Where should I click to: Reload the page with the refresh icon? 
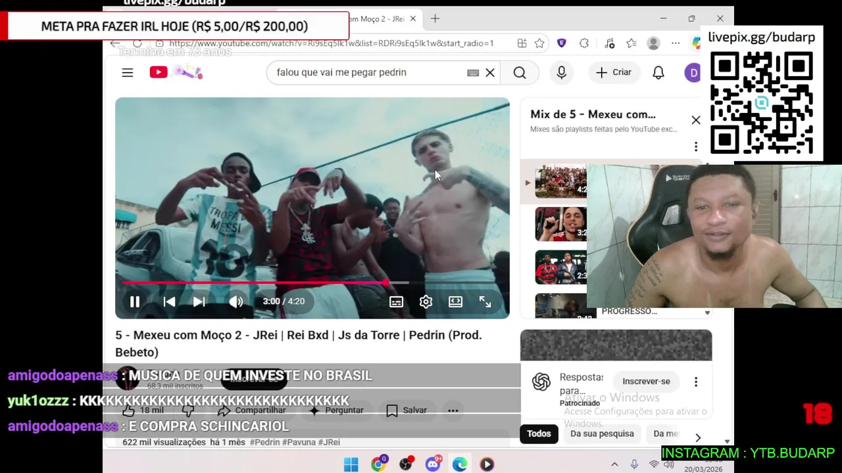[137, 43]
